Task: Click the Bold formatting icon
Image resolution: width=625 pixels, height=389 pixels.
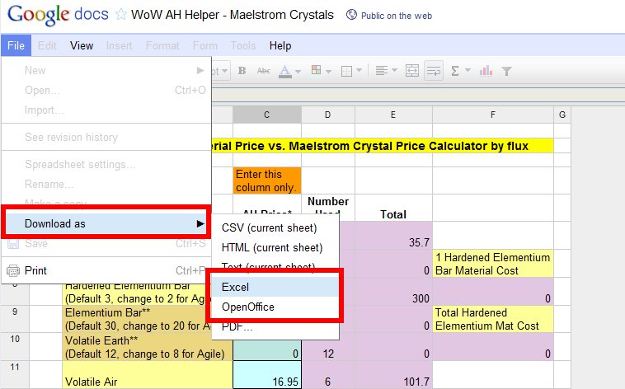Action: click(x=242, y=71)
